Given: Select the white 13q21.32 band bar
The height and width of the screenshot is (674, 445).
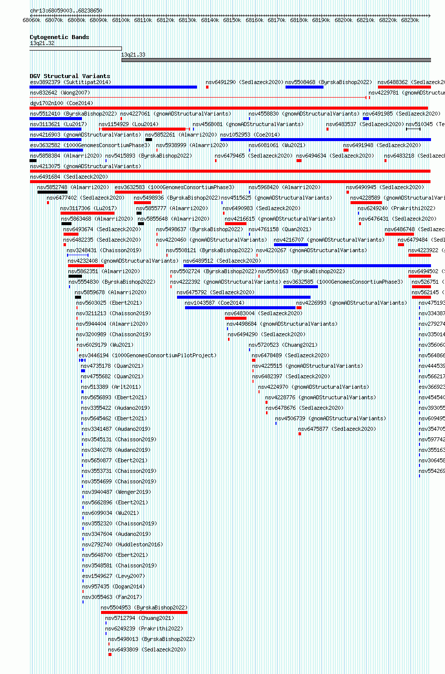Looking at the screenshot, I should (75, 49).
